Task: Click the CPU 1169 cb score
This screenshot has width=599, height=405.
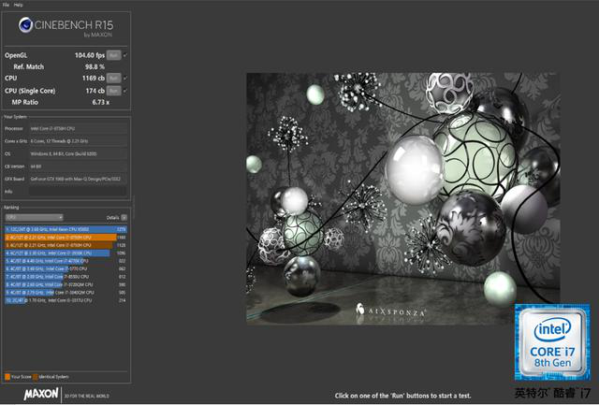Action: (94, 79)
